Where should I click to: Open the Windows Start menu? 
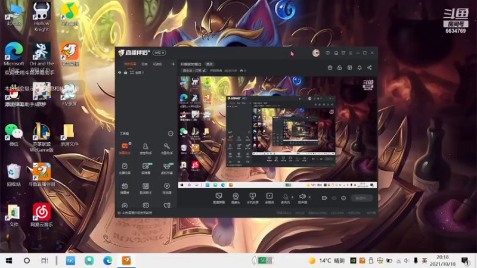pyautogui.click(x=9, y=261)
